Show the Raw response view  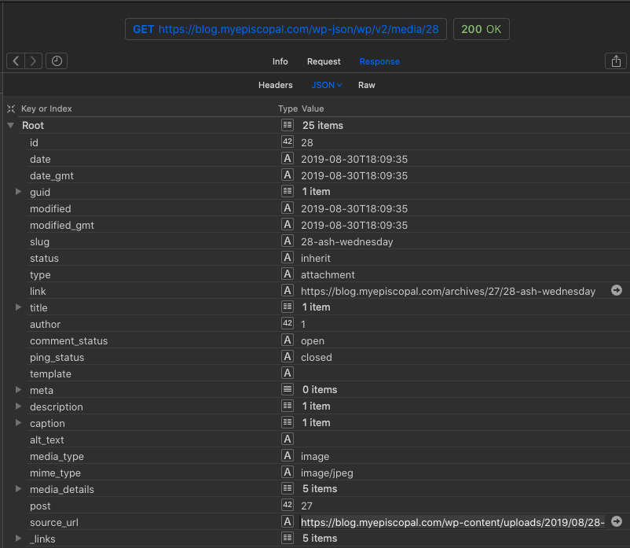pos(366,85)
